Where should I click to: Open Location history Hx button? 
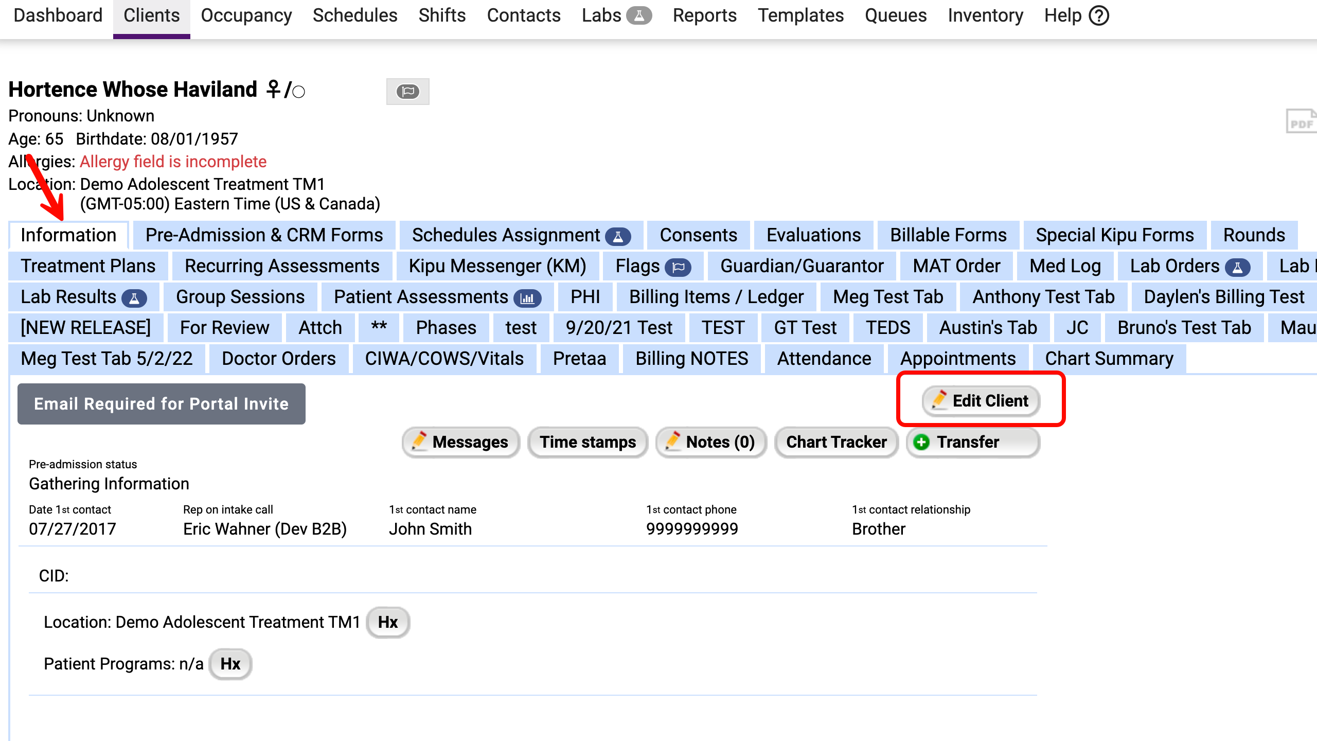(387, 622)
